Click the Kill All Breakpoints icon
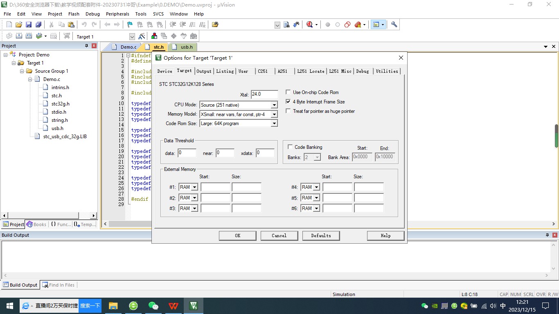This screenshot has height=314, width=559. (x=358, y=25)
